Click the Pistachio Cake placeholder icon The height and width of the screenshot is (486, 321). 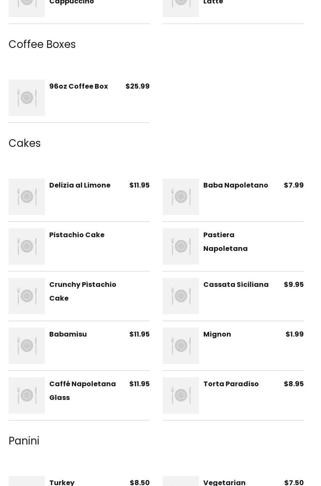[x=27, y=246]
